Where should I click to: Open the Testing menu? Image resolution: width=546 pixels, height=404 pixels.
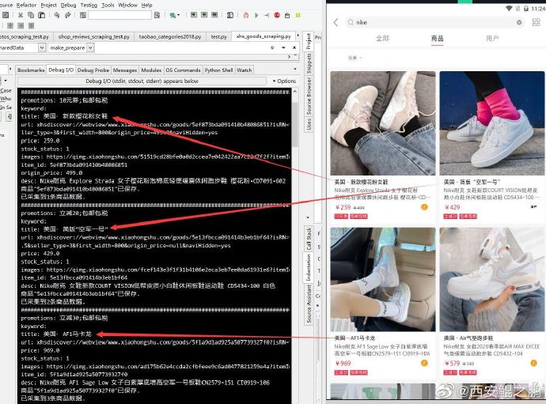point(89,5)
